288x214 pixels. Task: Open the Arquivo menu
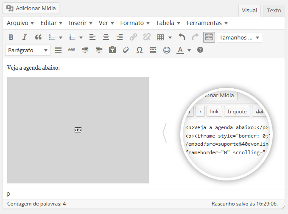[20, 23]
